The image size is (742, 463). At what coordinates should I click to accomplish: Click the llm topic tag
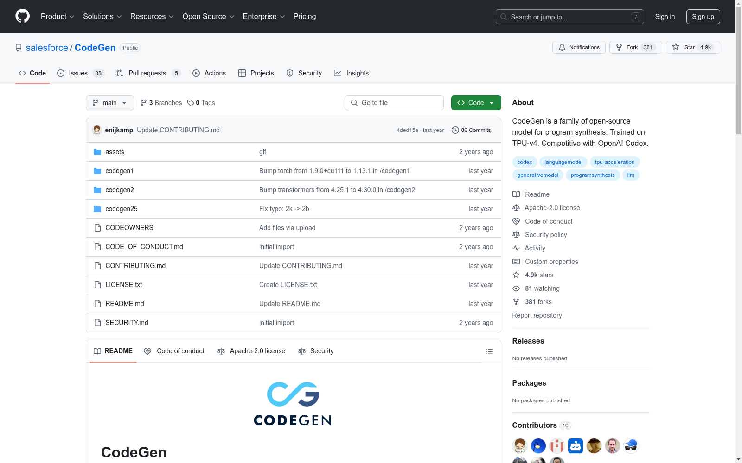pyautogui.click(x=631, y=175)
